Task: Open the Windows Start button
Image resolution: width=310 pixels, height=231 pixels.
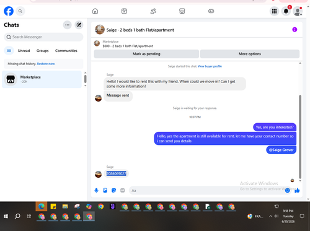Action: (6, 216)
